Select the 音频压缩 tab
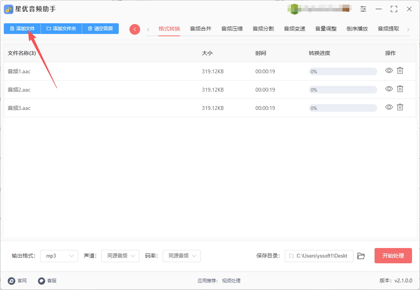This screenshot has width=420, height=290. pyautogui.click(x=232, y=29)
